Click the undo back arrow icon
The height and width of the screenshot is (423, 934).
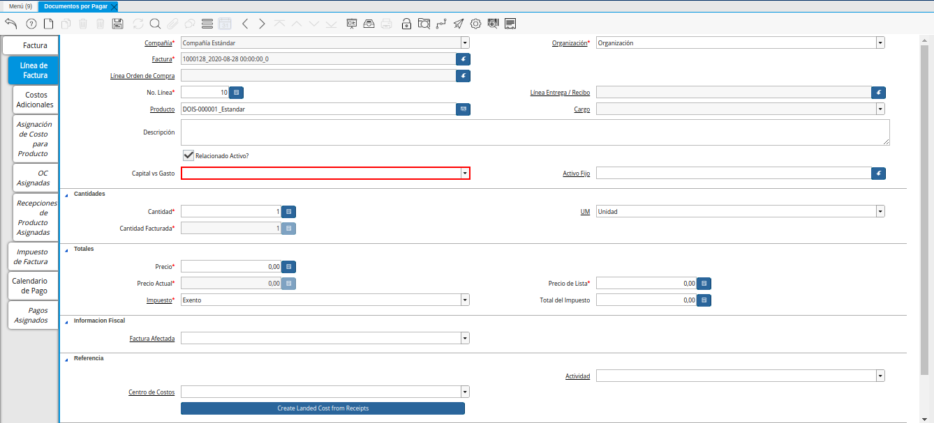tap(10, 24)
